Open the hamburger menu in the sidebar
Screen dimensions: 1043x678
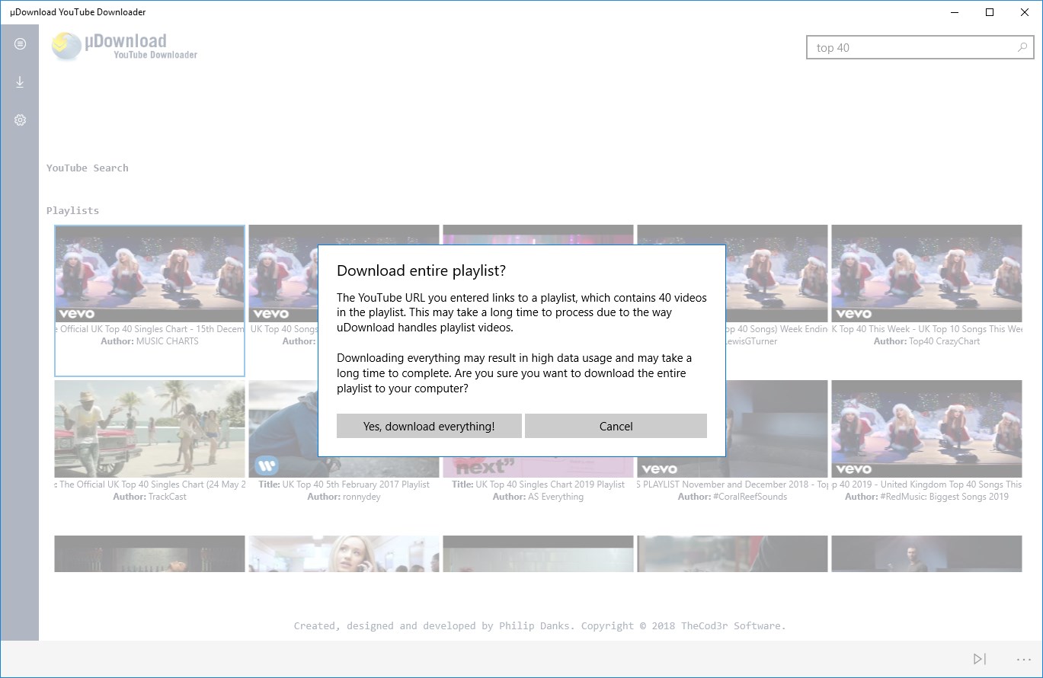[x=20, y=44]
